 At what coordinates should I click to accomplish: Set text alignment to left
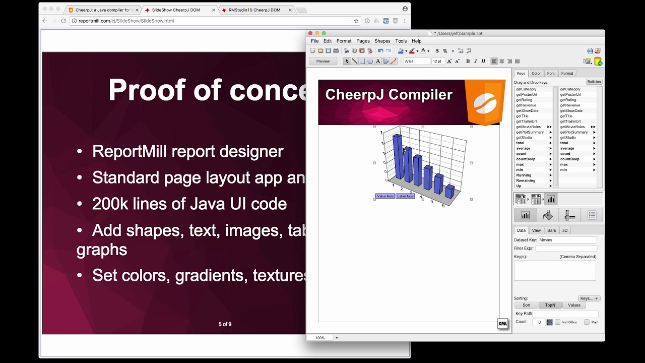click(x=494, y=61)
